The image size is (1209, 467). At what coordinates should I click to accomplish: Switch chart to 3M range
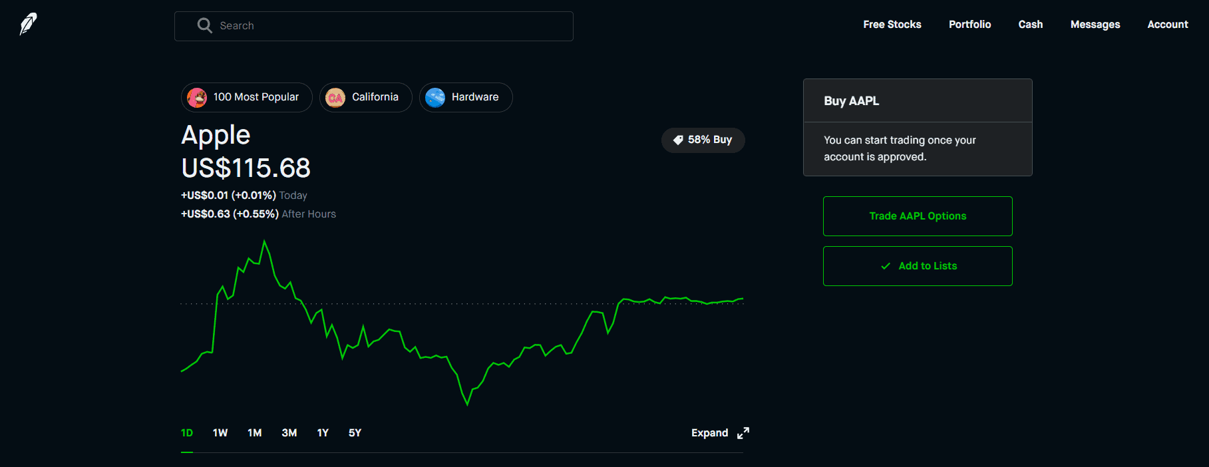(x=289, y=433)
